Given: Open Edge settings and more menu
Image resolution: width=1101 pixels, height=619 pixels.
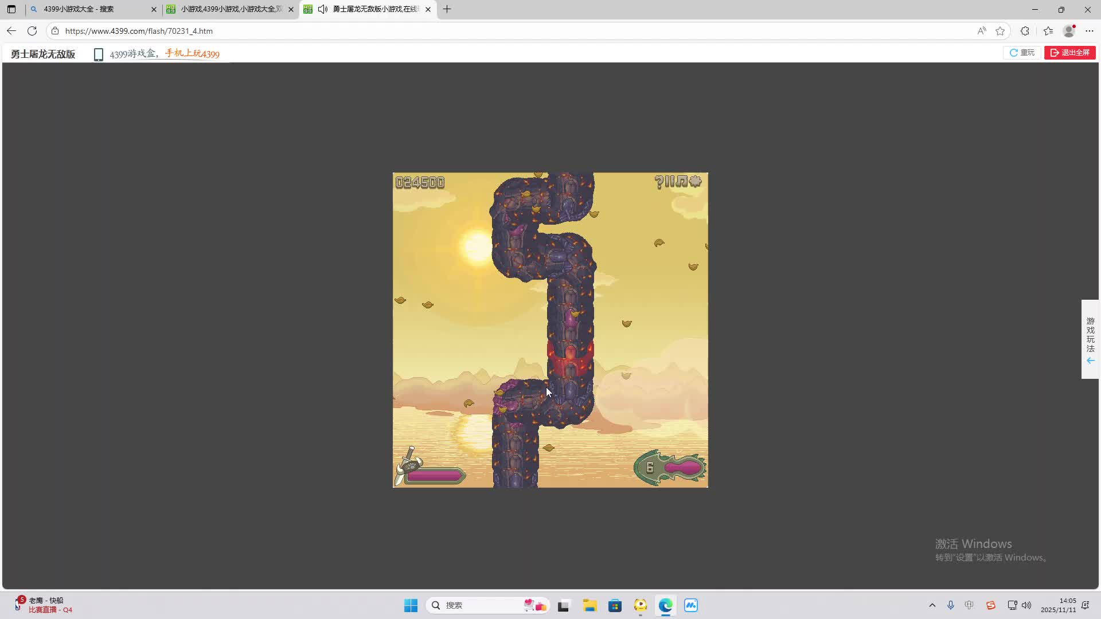Looking at the screenshot, I should point(1090,31).
